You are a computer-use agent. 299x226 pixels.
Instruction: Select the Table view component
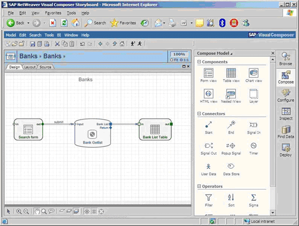(231, 75)
